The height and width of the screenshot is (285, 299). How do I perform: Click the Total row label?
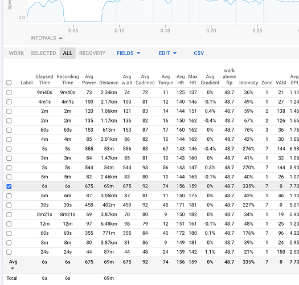point(12,278)
